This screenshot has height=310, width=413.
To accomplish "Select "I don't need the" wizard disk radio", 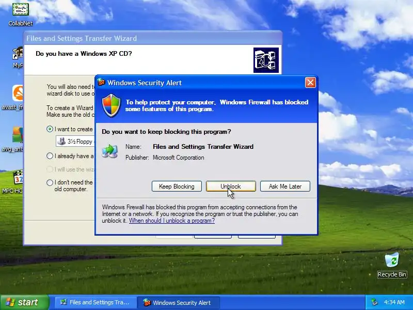I will [50, 182].
